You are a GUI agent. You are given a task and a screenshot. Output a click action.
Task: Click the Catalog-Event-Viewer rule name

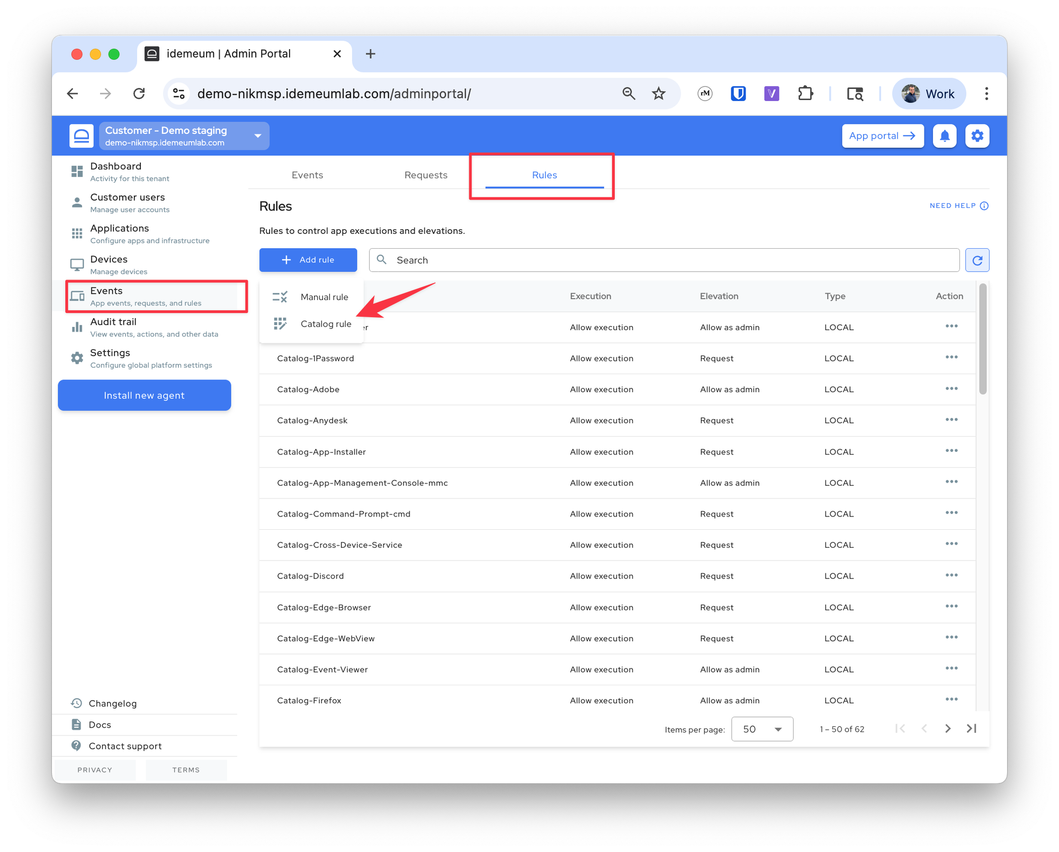[x=322, y=669]
